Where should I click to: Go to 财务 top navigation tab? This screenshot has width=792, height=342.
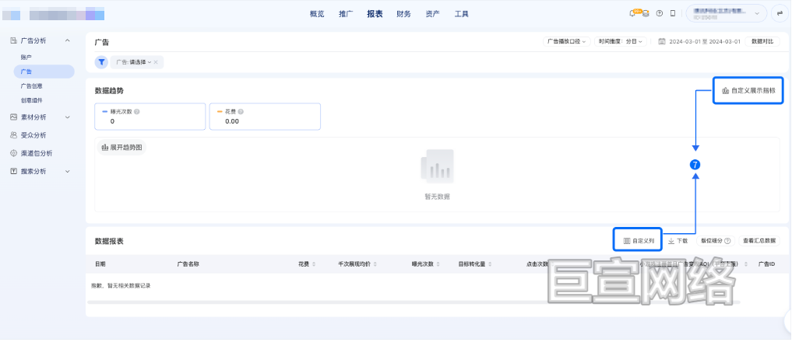[x=403, y=14]
